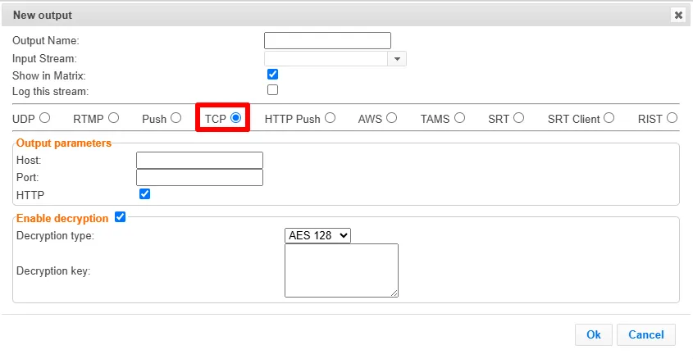This screenshot has height=359, width=693.
Task: Click the New output dialog title
Action: (x=43, y=15)
